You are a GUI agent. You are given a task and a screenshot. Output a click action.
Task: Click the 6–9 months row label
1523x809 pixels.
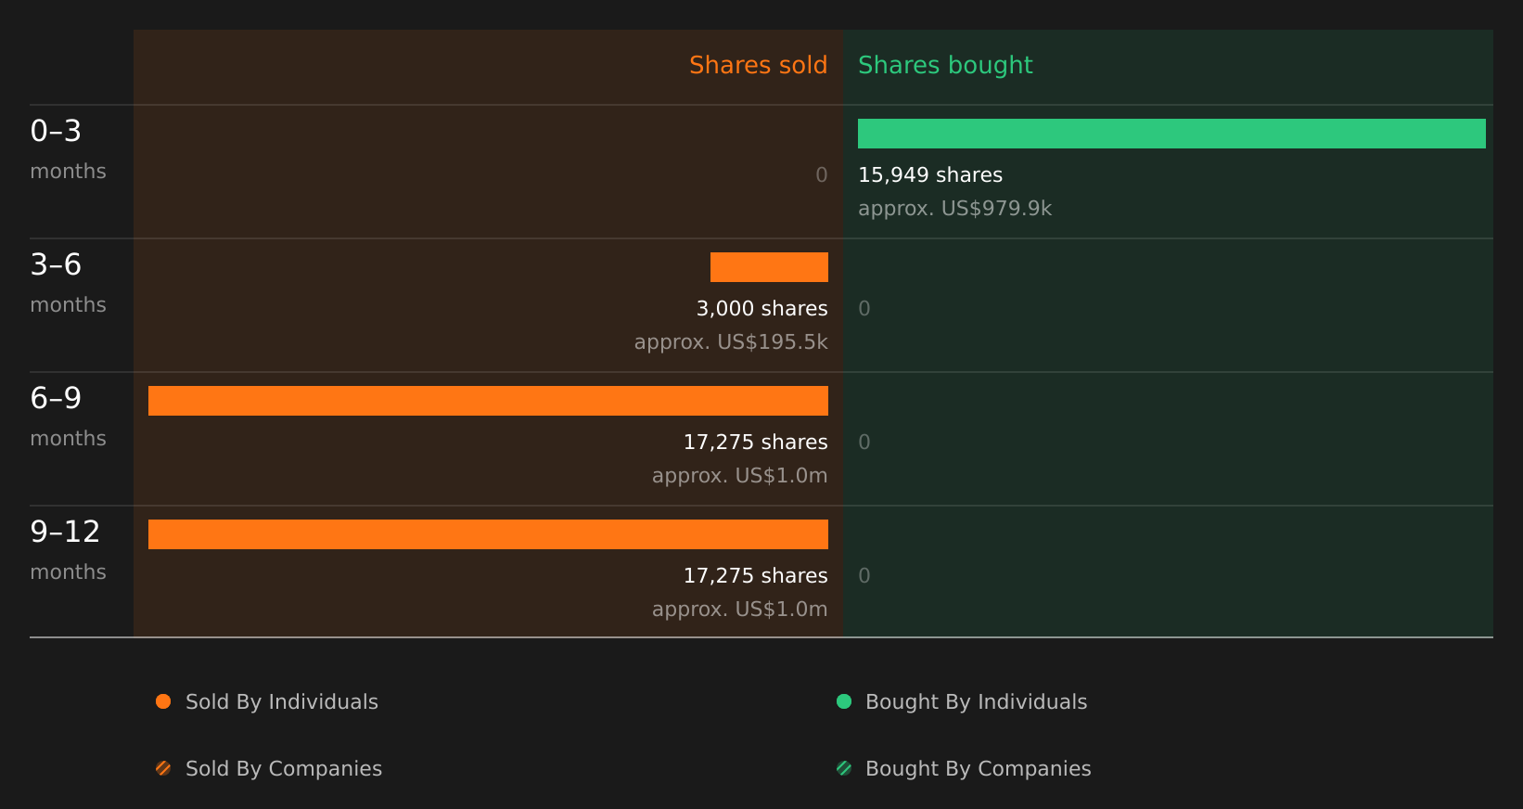tap(68, 417)
